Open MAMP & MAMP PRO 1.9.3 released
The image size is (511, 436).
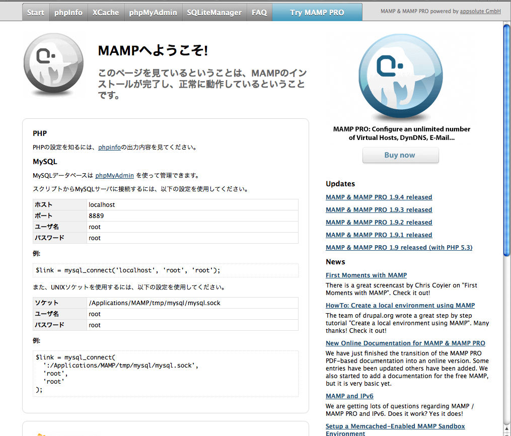[379, 210]
